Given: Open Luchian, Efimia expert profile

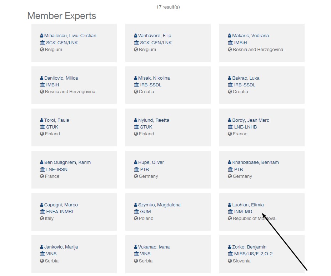Looking at the screenshot, I should [x=248, y=205].
